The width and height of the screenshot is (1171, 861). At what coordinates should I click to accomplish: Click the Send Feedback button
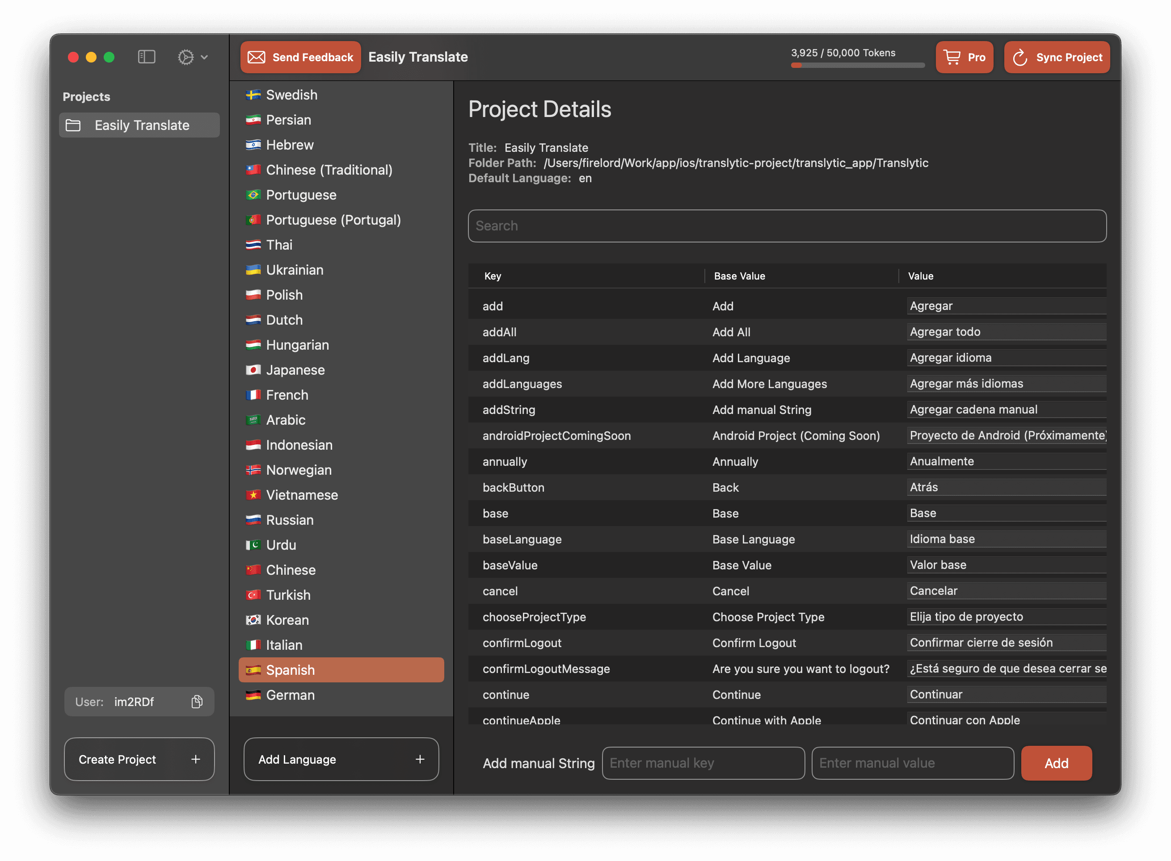pos(300,57)
